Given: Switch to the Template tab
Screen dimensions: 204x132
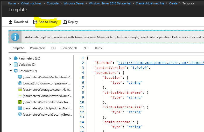Looking at the screenshot, I should (x=17, y=48).
